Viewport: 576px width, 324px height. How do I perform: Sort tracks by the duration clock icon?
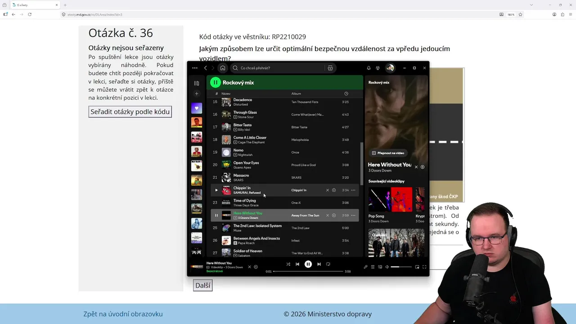[x=346, y=94]
